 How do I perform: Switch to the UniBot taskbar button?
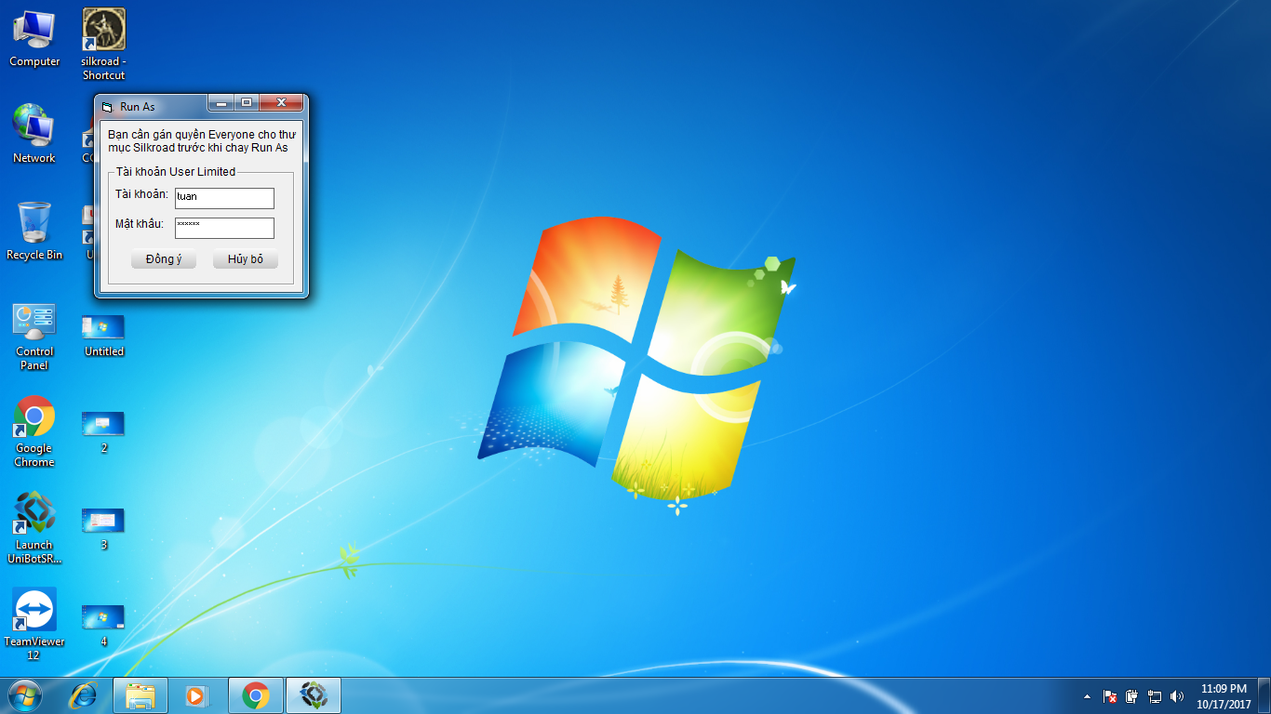[314, 695]
